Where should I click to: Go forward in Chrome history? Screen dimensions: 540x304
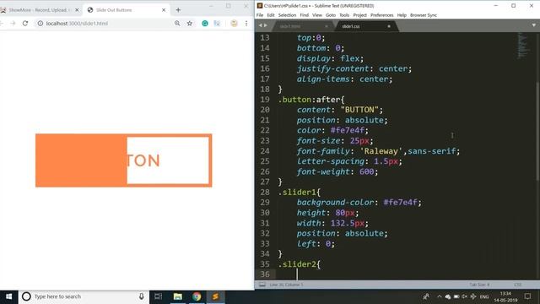pyautogui.click(x=13, y=24)
